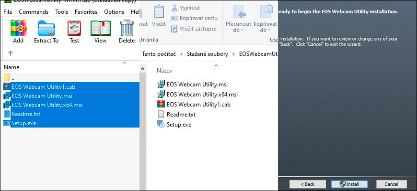
Task: Click the Add archive icon in WinRAR
Action: click(18, 28)
